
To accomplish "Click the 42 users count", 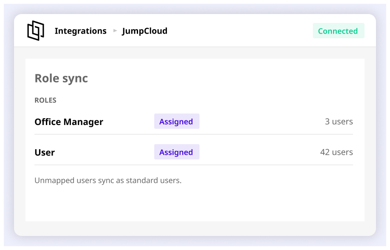I will (336, 152).
